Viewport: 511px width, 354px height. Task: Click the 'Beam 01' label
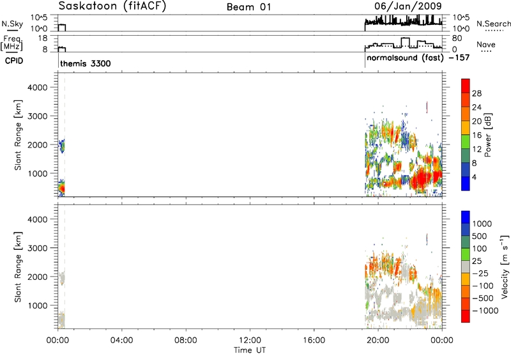point(248,7)
